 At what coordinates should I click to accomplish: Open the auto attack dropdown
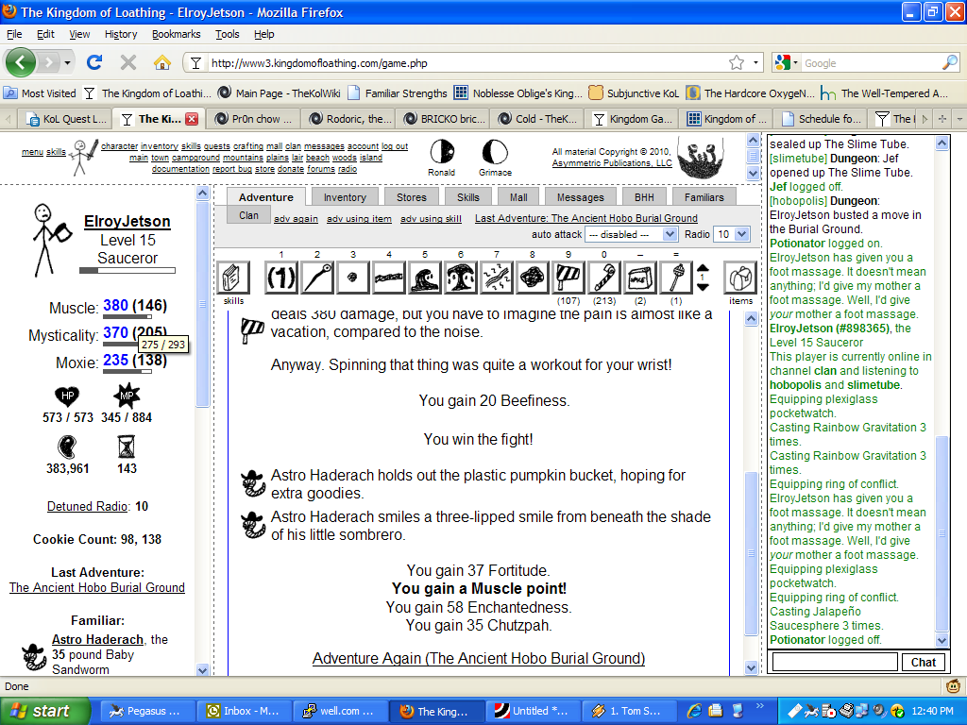tap(632, 234)
